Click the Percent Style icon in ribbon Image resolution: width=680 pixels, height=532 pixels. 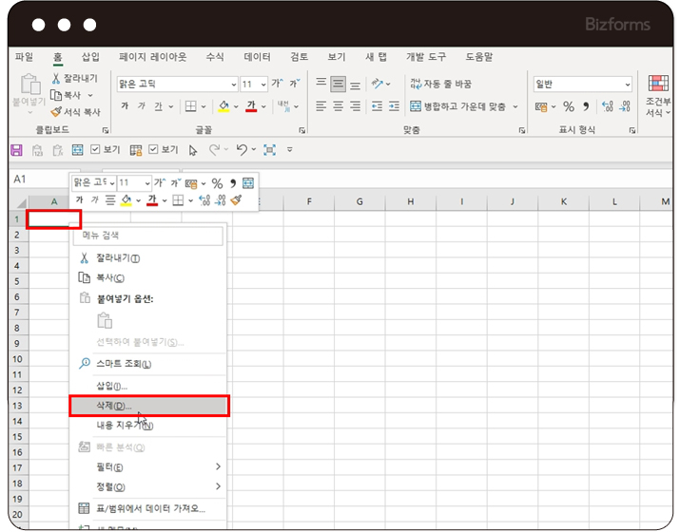(568, 106)
